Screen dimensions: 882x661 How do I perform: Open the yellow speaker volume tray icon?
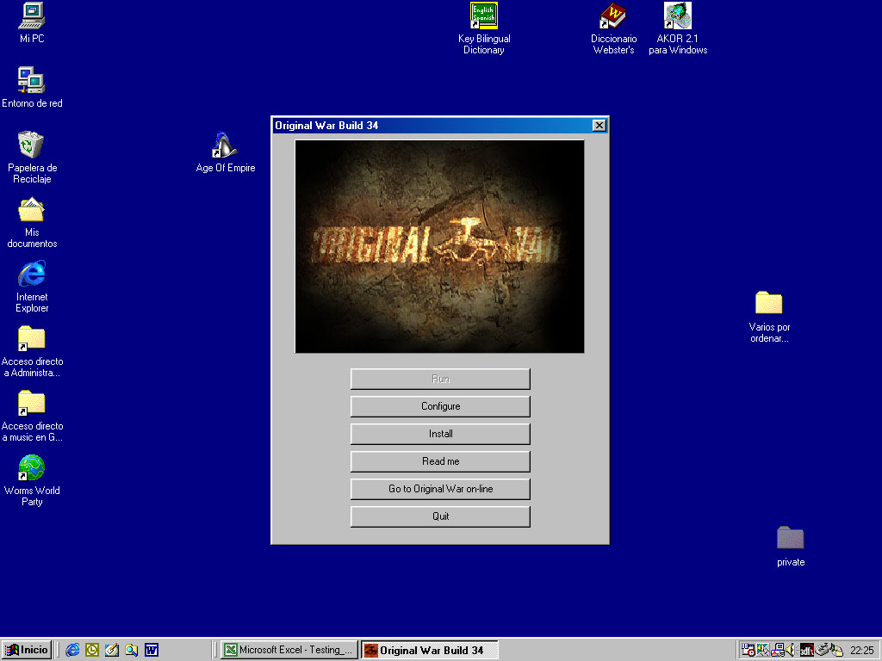click(x=791, y=651)
